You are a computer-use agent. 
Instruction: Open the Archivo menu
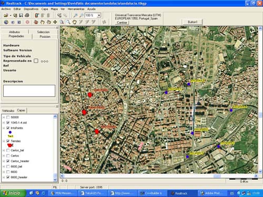(x=6, y=9)
